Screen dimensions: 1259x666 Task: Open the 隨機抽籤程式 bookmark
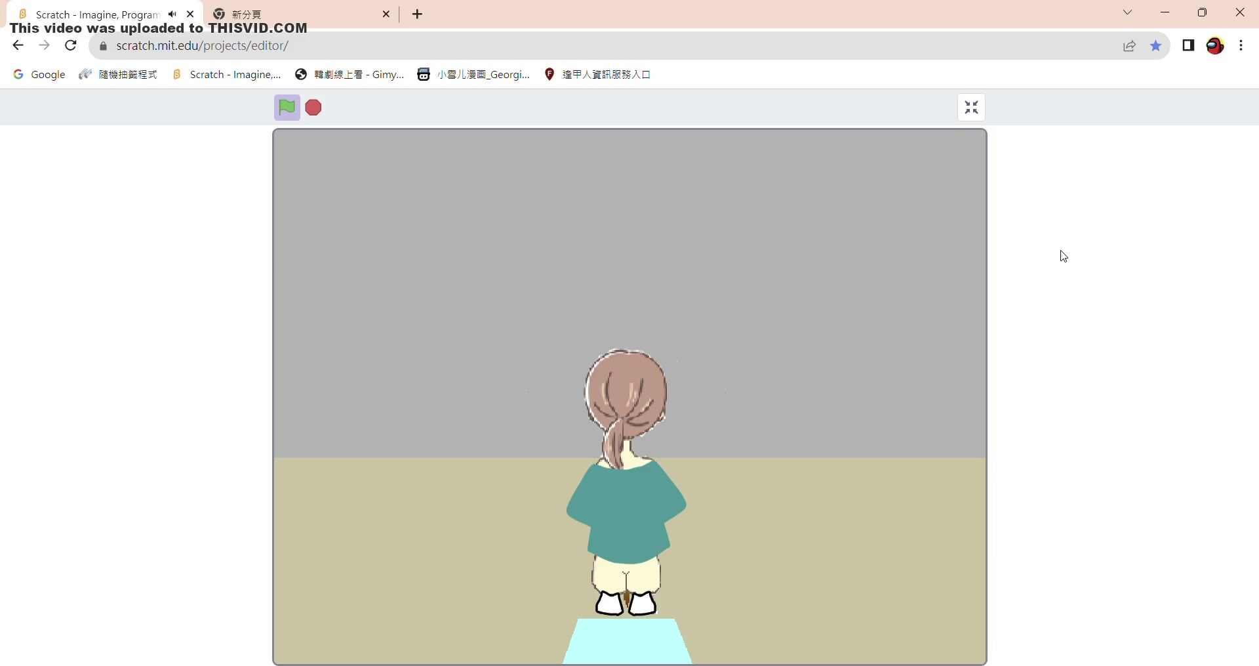coord(119,75)
